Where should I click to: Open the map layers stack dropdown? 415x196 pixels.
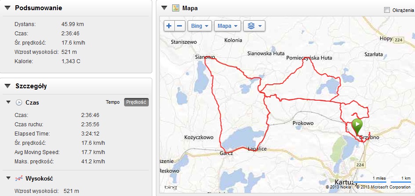[x=254, y=26]
